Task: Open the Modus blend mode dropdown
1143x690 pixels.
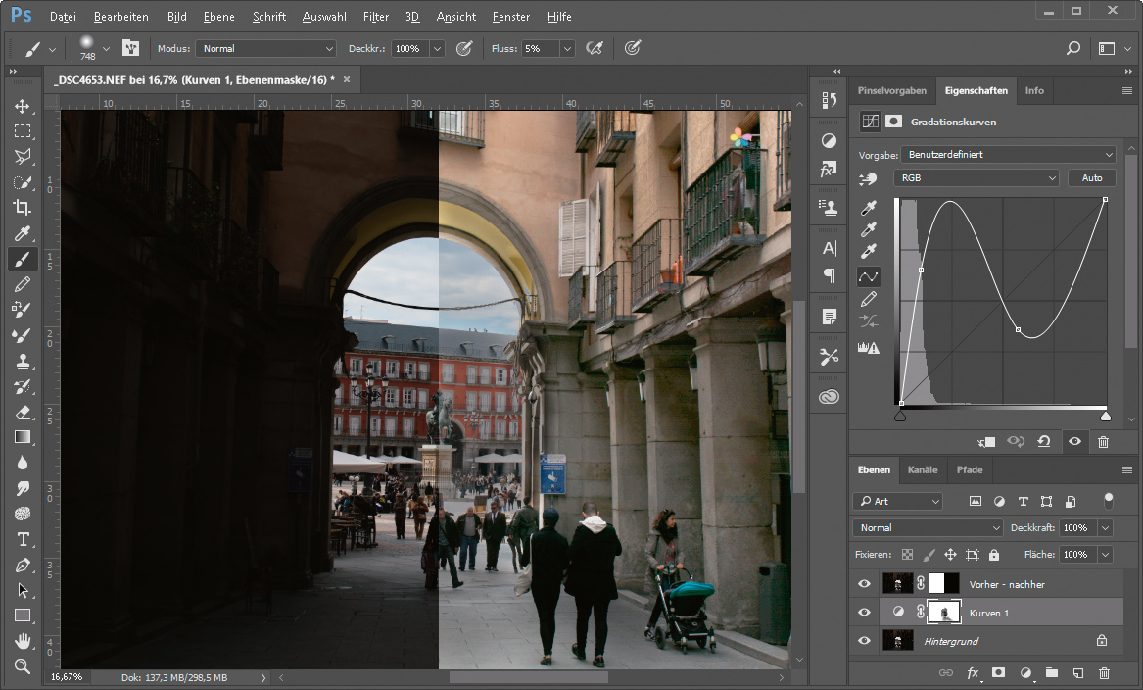Action: 266,48
